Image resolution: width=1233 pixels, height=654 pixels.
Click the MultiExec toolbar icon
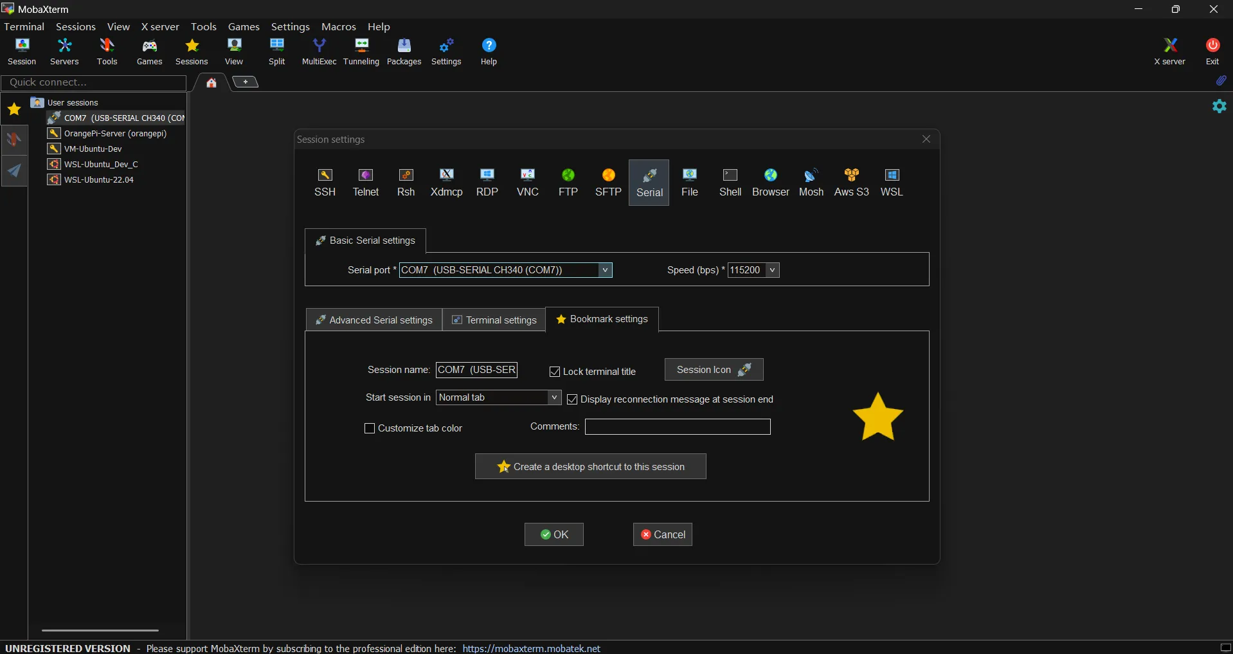coord(319,51)
